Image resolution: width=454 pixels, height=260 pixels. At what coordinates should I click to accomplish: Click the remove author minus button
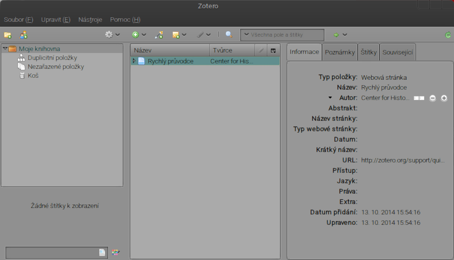coord(432,98)
